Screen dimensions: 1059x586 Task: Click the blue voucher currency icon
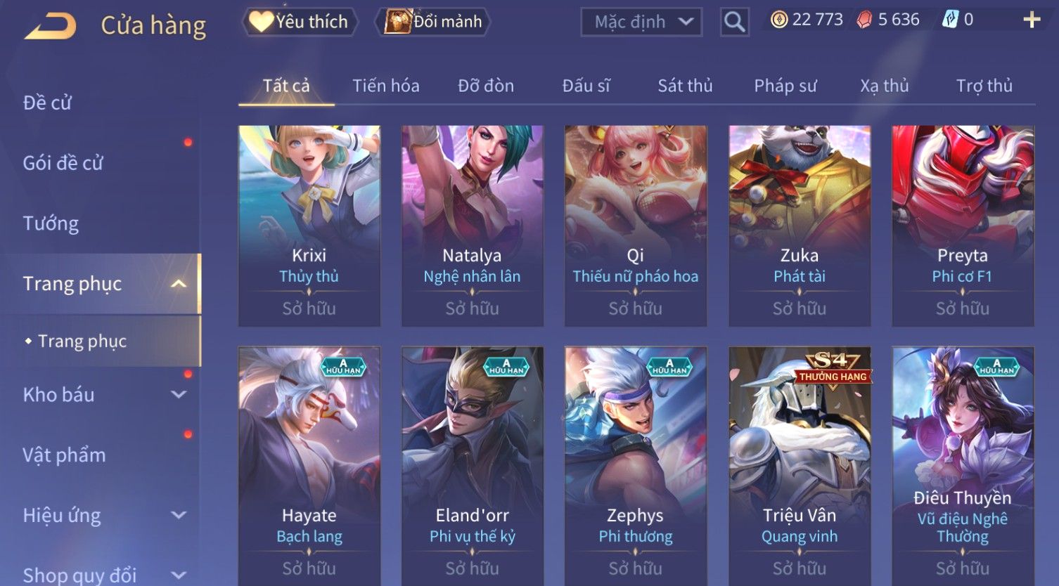click(x=950, y=20)
